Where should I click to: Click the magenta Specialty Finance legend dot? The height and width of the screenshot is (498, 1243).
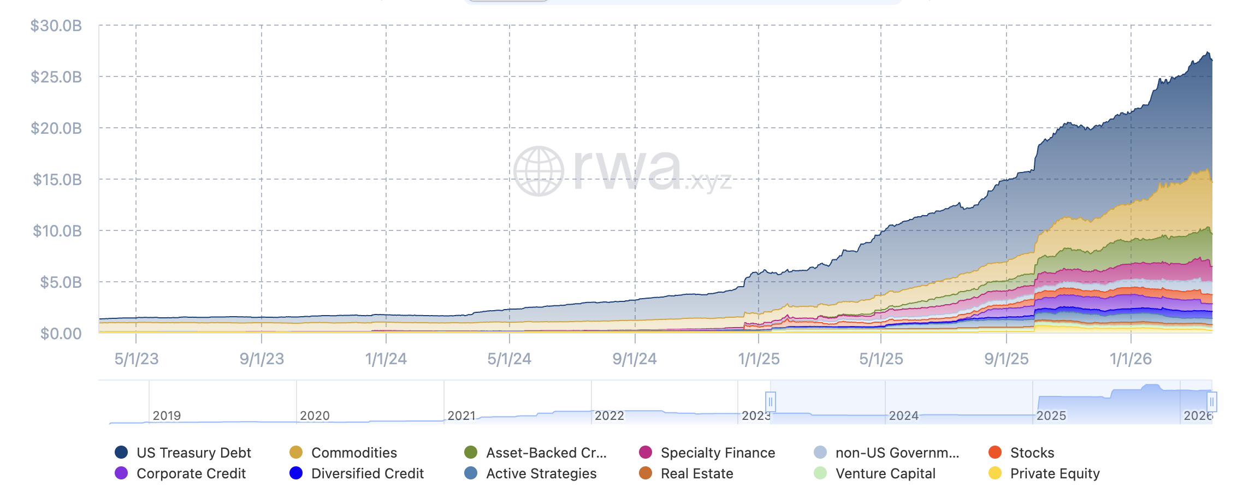tap(646, 452)
